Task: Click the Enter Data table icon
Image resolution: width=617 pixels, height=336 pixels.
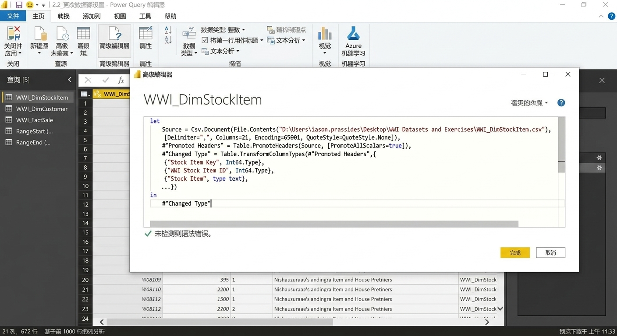Action: click(x=83, y=33)
